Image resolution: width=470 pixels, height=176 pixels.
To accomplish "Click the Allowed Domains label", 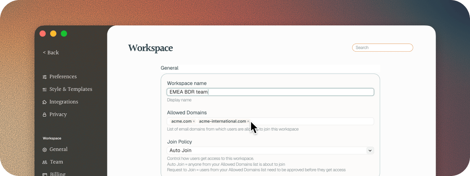I will [187, 113].
